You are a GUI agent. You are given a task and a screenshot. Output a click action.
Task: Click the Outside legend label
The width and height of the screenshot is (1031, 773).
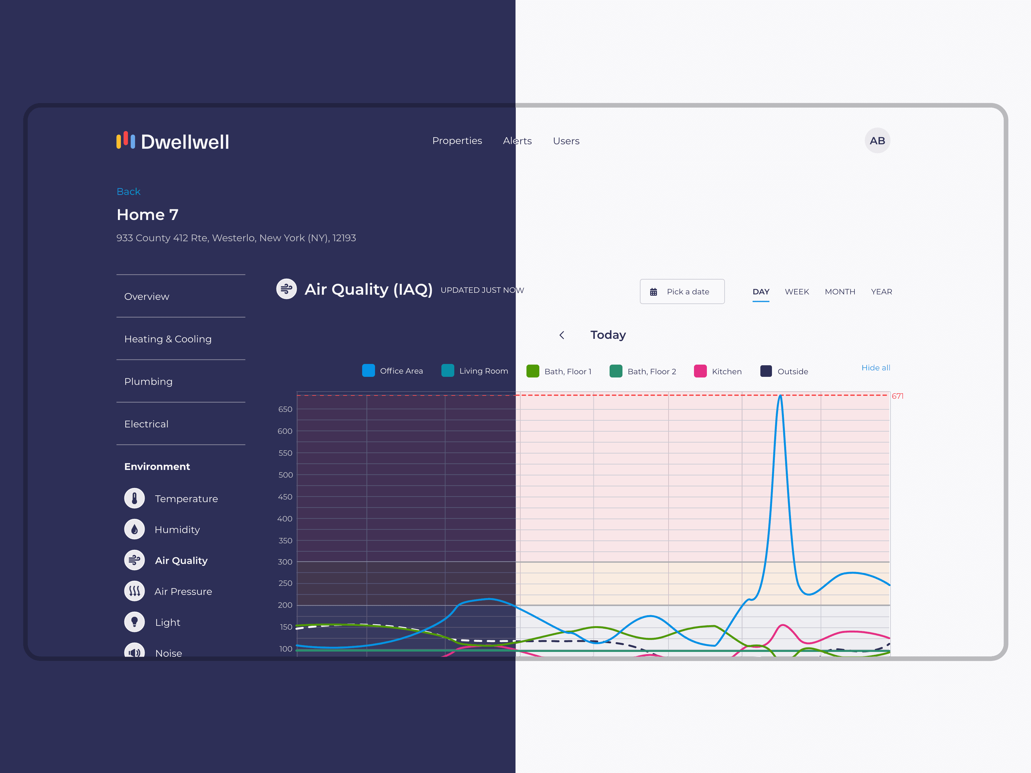coord(792,371)
